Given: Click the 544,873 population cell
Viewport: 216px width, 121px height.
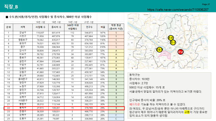Looking at the screenshot, I should (89, 33).
